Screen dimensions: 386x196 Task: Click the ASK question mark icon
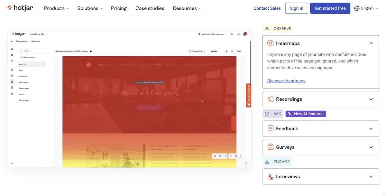[x=267, y=114]
